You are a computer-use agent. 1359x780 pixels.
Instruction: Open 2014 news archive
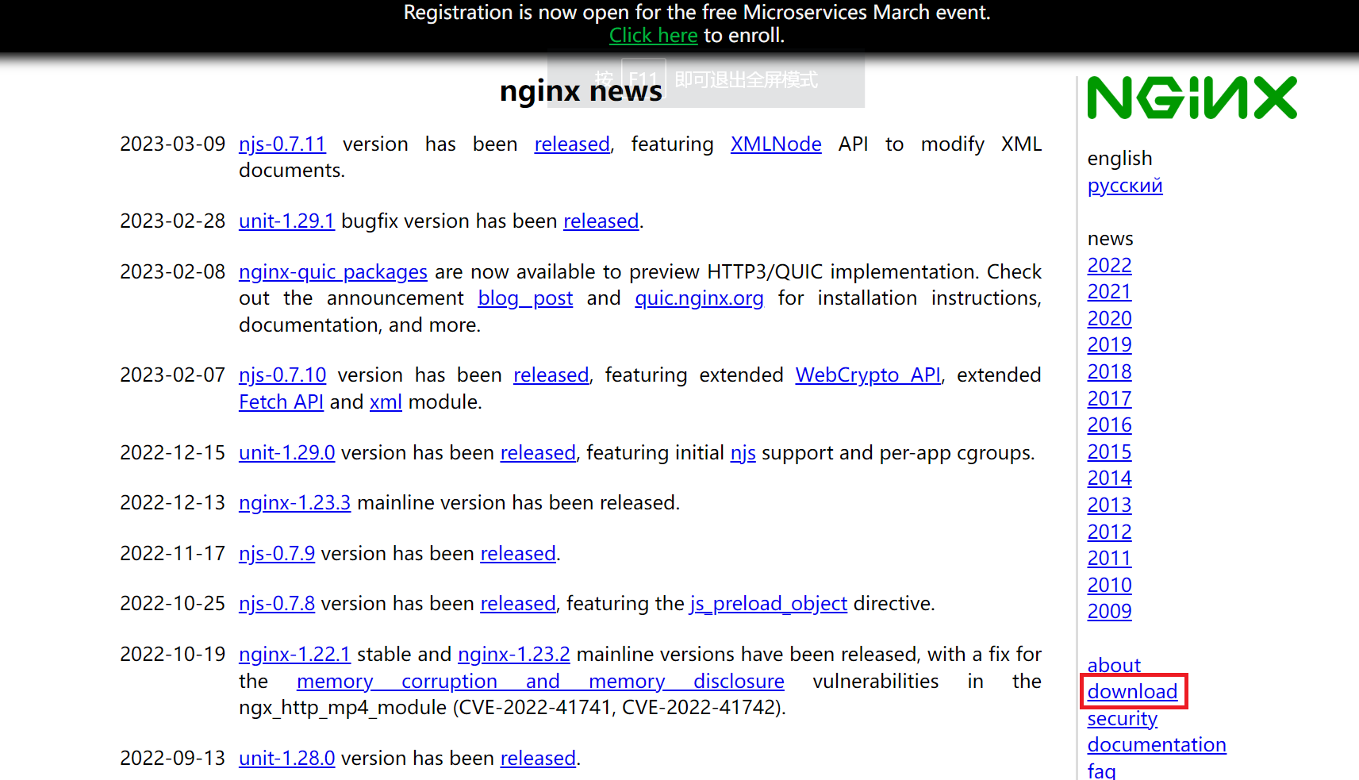tap(1109, 478)
